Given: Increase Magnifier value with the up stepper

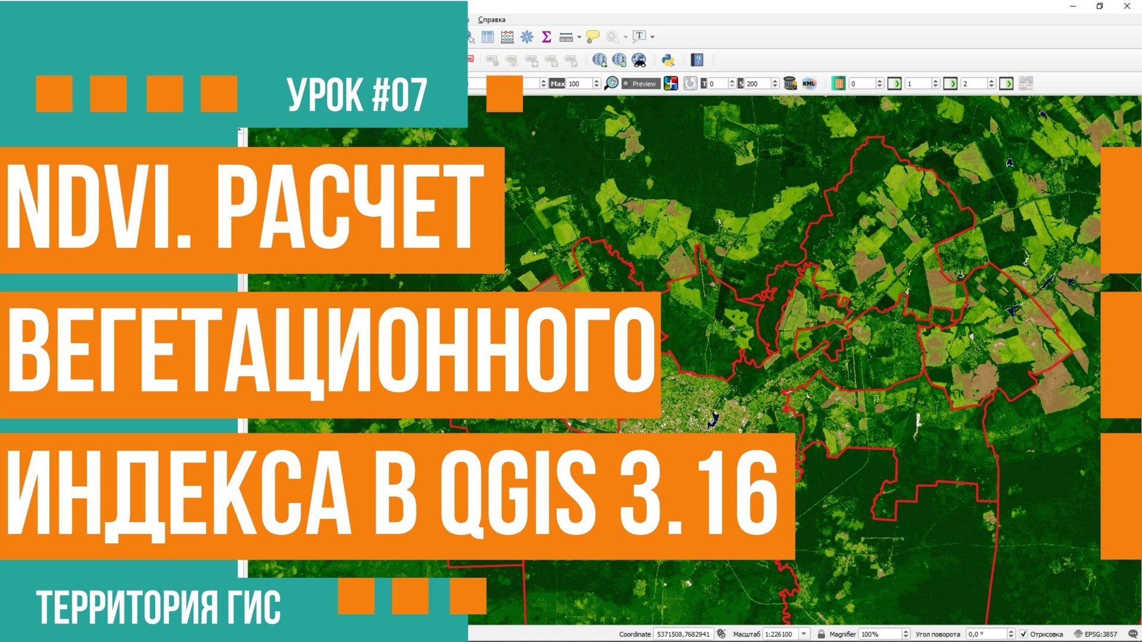Looking at the screenshot, I should pyautogui.click(x=906, y=630).
